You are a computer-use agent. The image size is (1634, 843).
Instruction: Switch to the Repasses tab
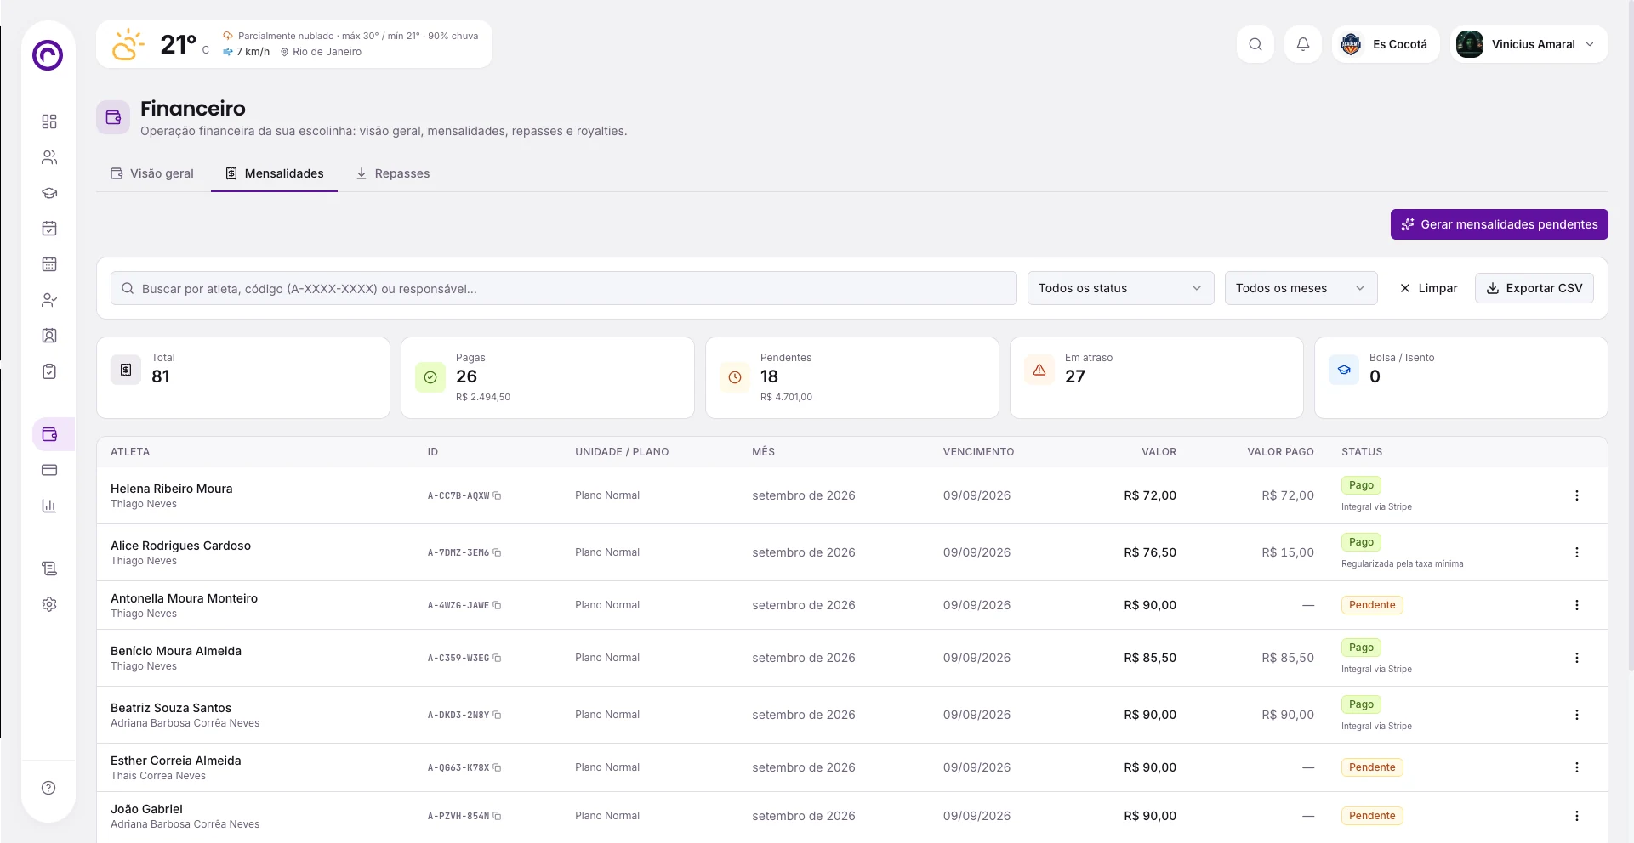tap(392, 173)
